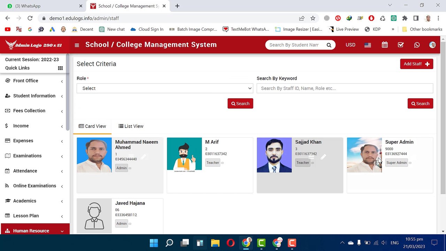Open Javed Hajana's placeholder avatar
Screen dimensions: 446x251
click(94, 216)
